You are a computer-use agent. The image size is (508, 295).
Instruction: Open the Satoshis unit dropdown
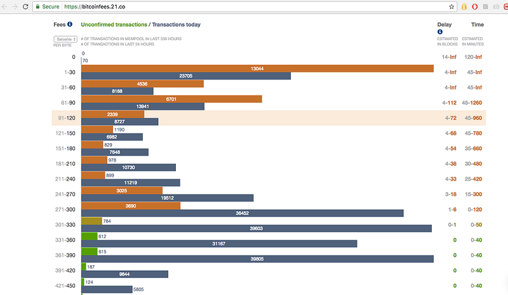click(65, 39)
